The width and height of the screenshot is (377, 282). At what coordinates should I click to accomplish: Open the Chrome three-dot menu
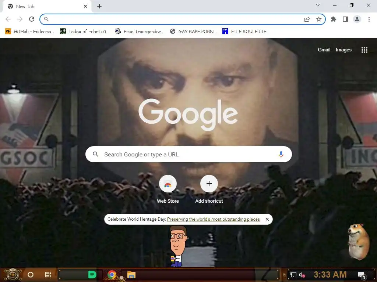click(369, 19)
